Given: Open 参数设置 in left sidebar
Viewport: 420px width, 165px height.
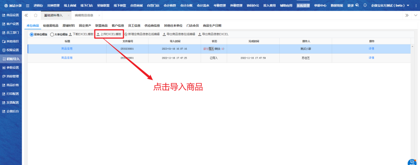Looking at the screenshot, I should click(x=12, y=68).
